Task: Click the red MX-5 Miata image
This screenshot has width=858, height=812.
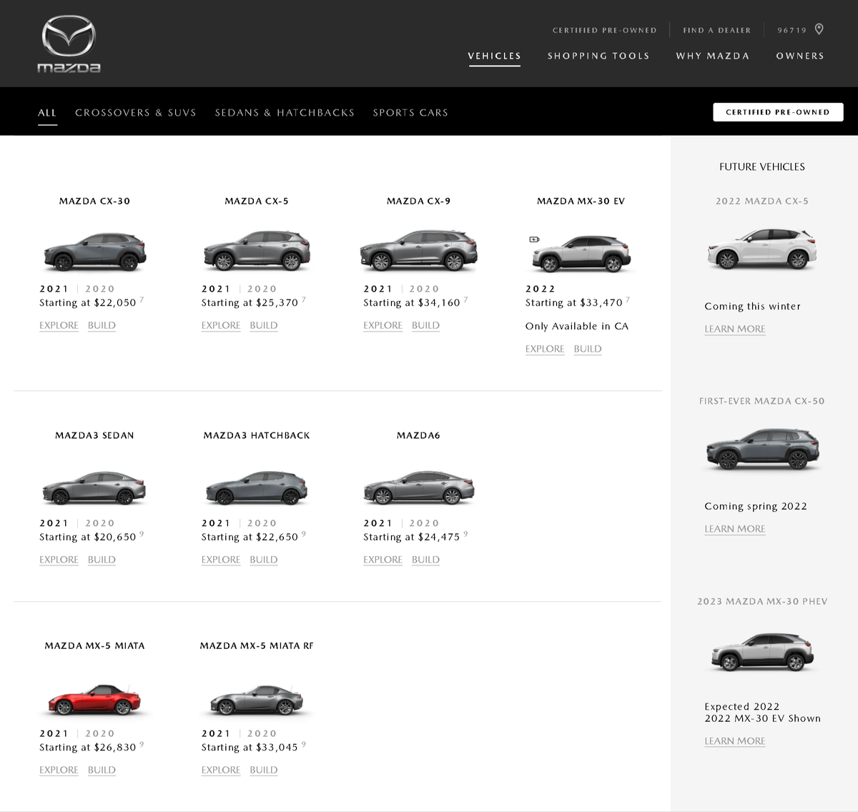Action: (94, 699)
